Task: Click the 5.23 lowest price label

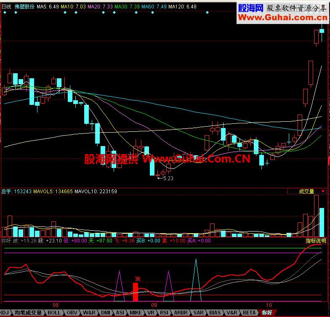Action: (x=168, y=178)
